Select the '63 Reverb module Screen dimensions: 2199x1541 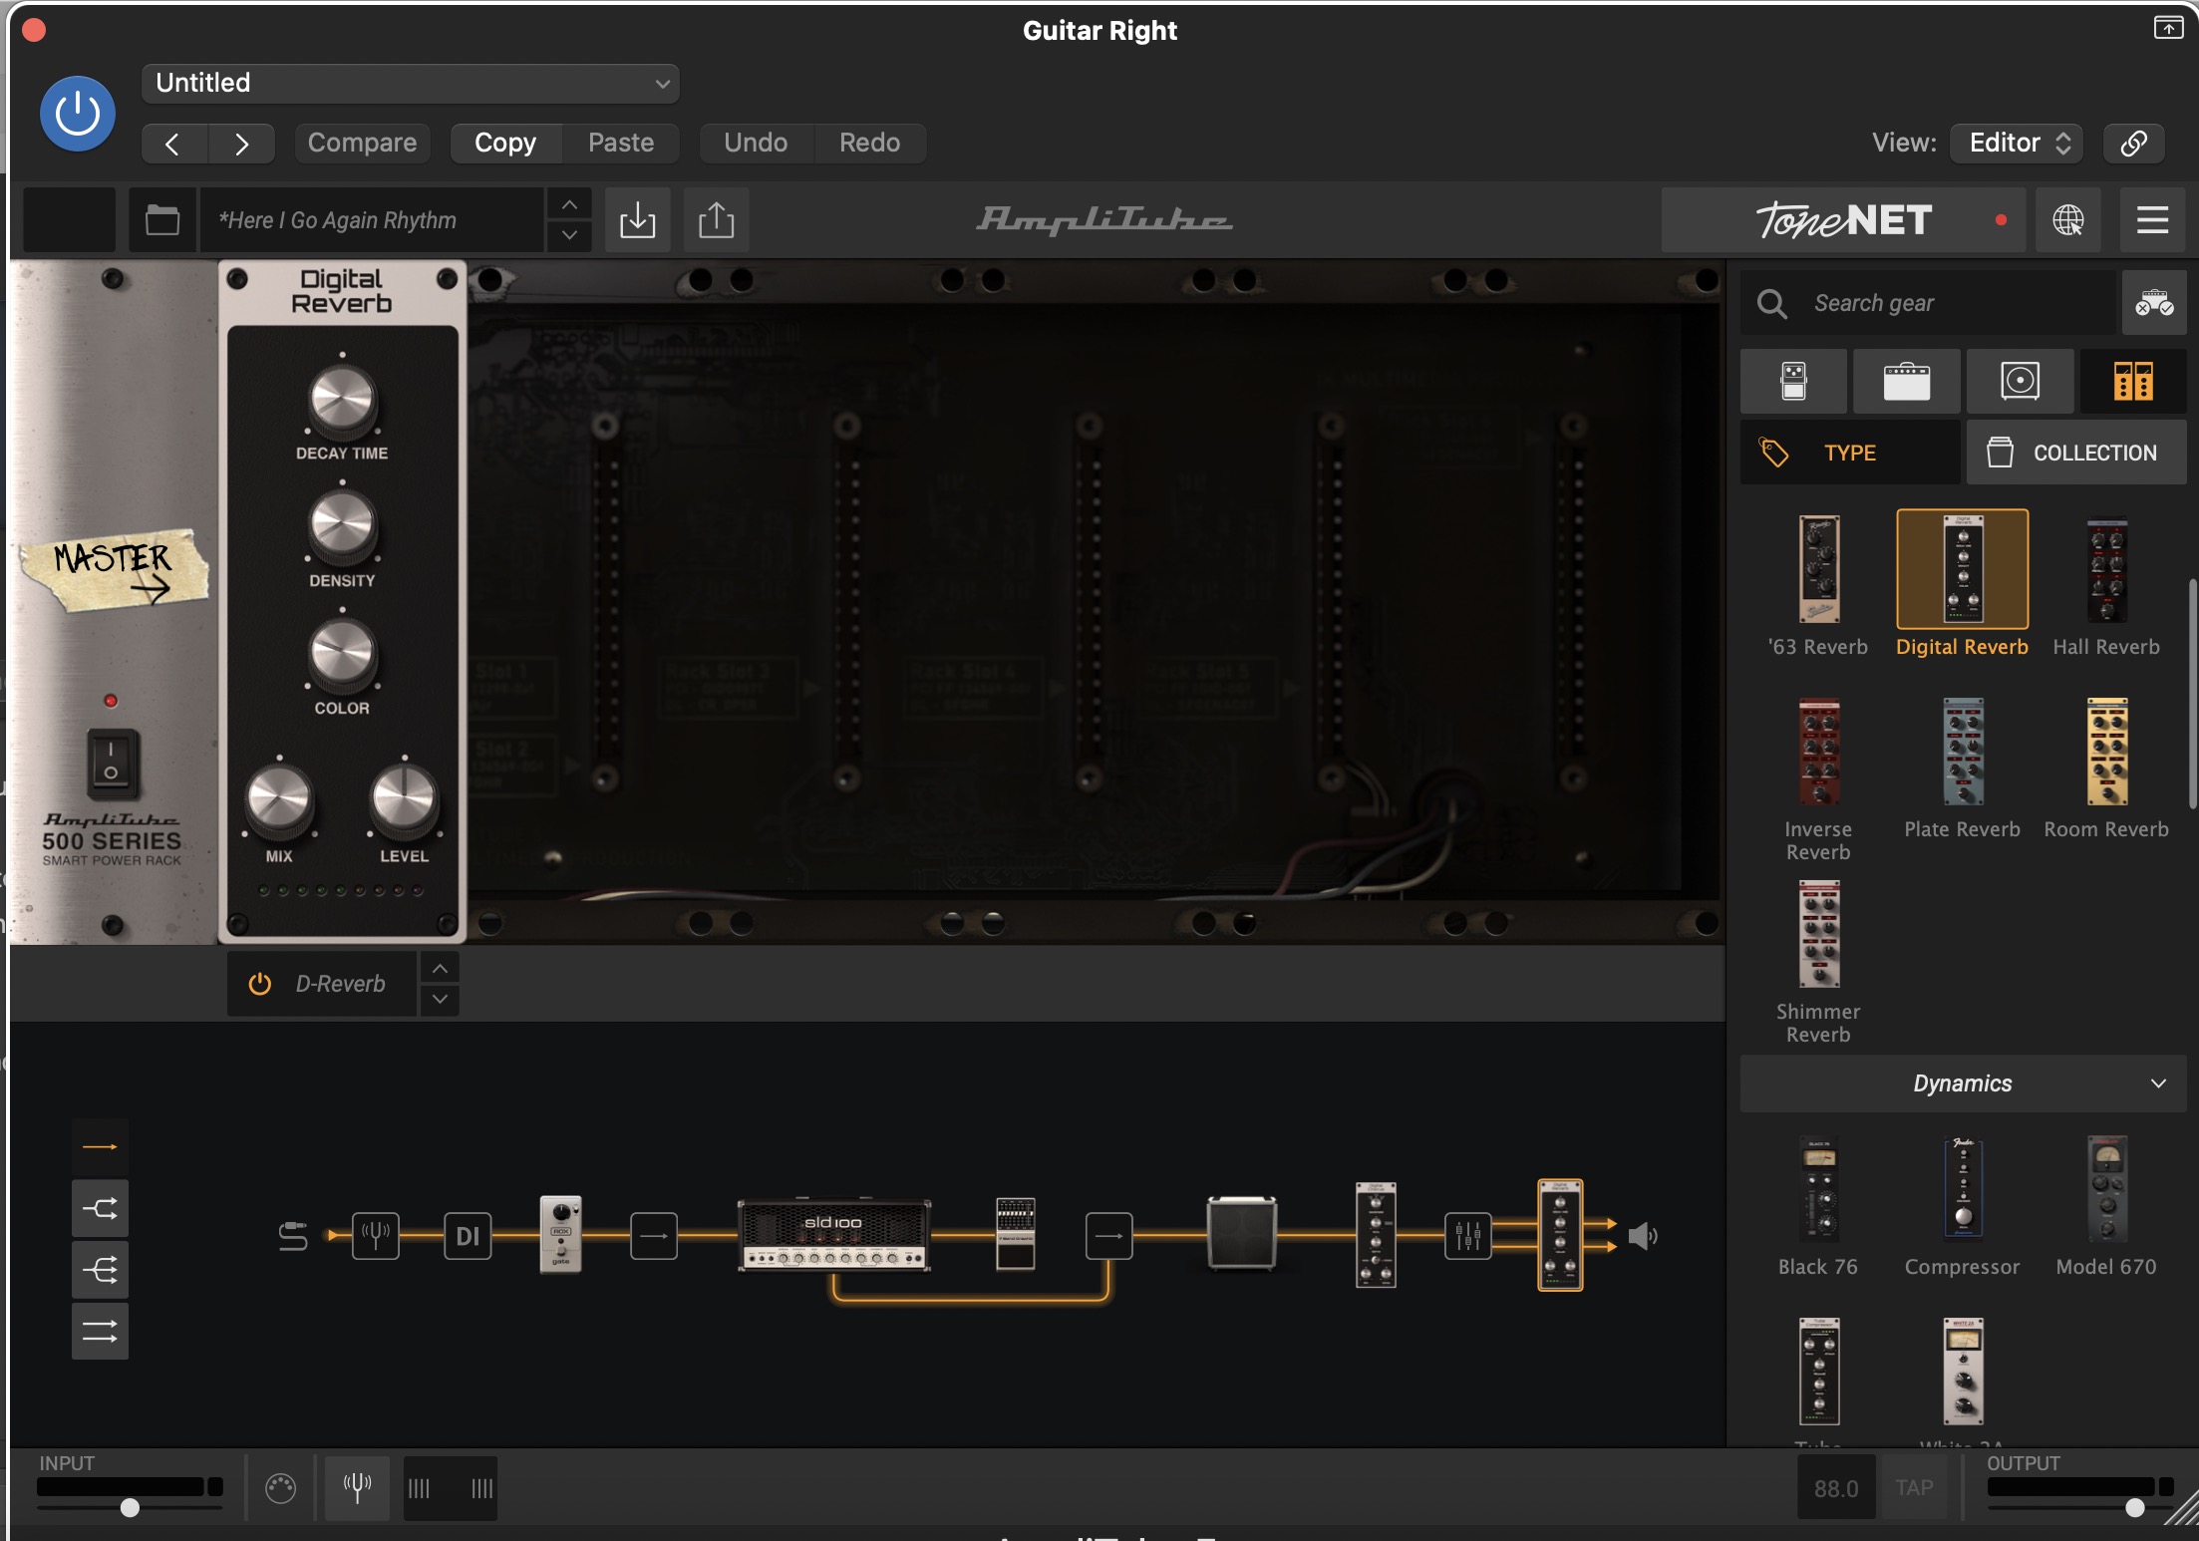(x=1818, y=585)
